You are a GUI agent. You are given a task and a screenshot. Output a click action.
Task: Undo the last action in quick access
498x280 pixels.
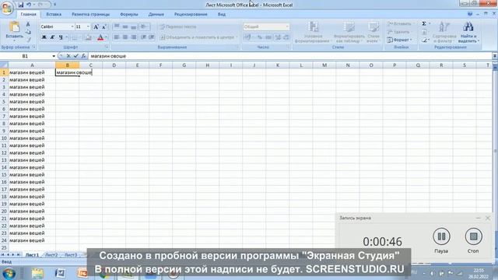pyautogui.click(x=29, y=5)
